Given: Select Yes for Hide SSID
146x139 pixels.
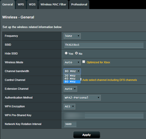Looking at the screenshot, I should pyautogui.click(x=66, y=53).
